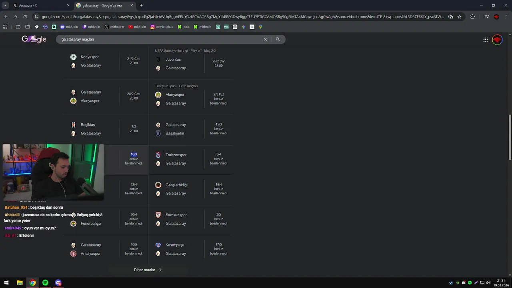Open the Discord mithrain bookmark
Image resolution: width=512 pixels, height=288 pixels.
point(69,27)
